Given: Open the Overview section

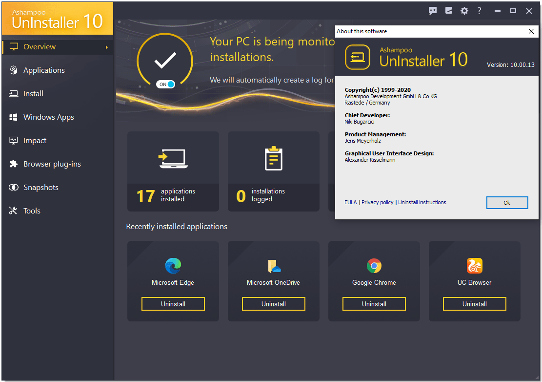Looking at the screenshot, I should [x=58, y=47].
